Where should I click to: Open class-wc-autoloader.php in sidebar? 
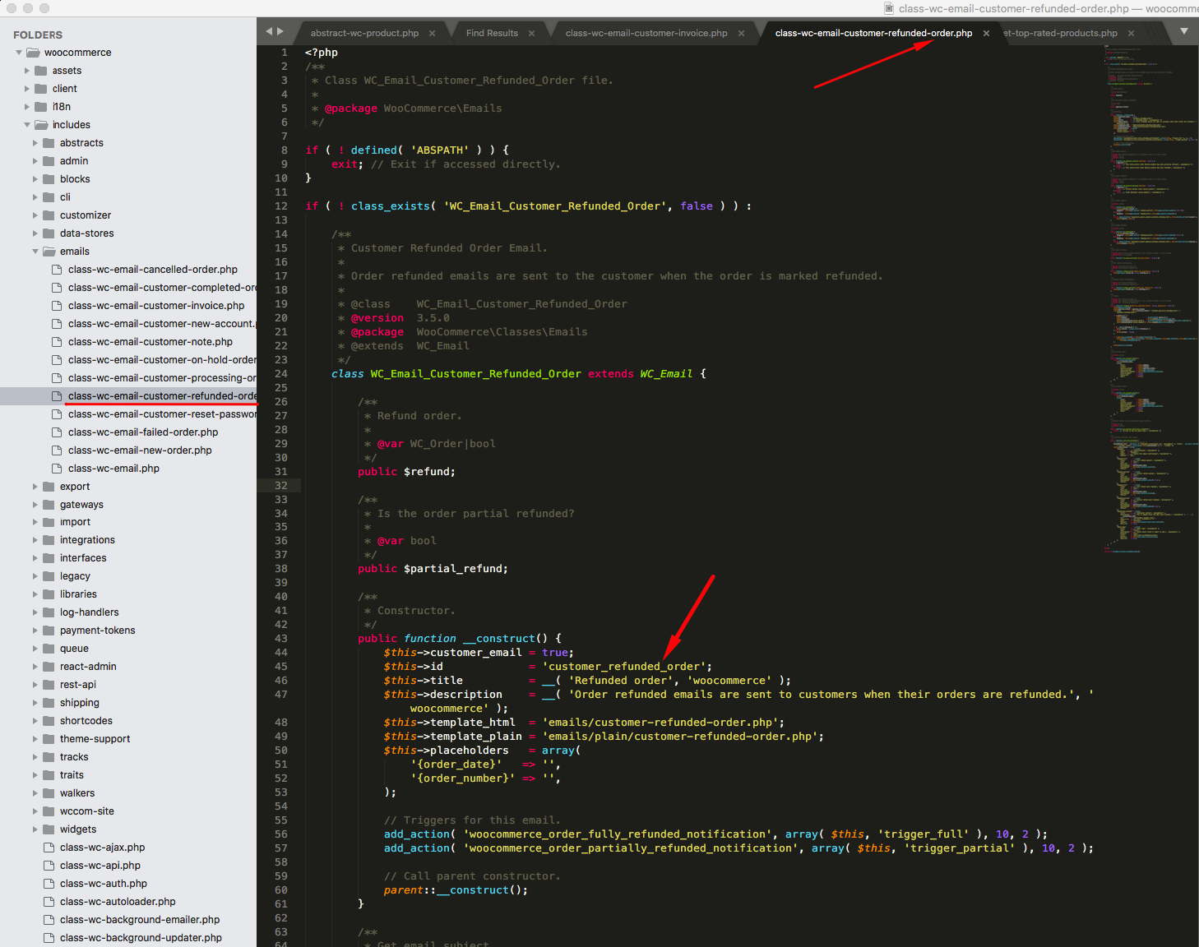(118, 902)
